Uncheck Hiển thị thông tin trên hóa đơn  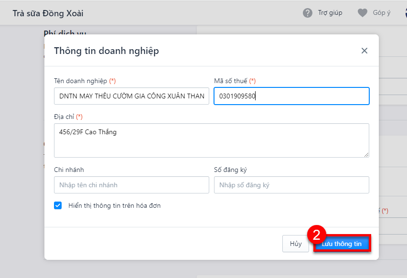[x=58, y=205]
